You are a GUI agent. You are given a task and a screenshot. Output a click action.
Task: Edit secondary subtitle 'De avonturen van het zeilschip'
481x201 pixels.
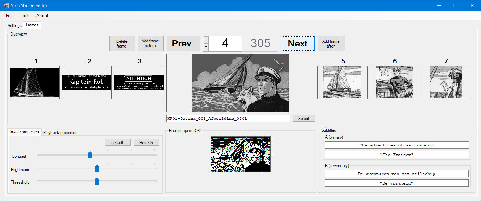(x=397, y=174)
